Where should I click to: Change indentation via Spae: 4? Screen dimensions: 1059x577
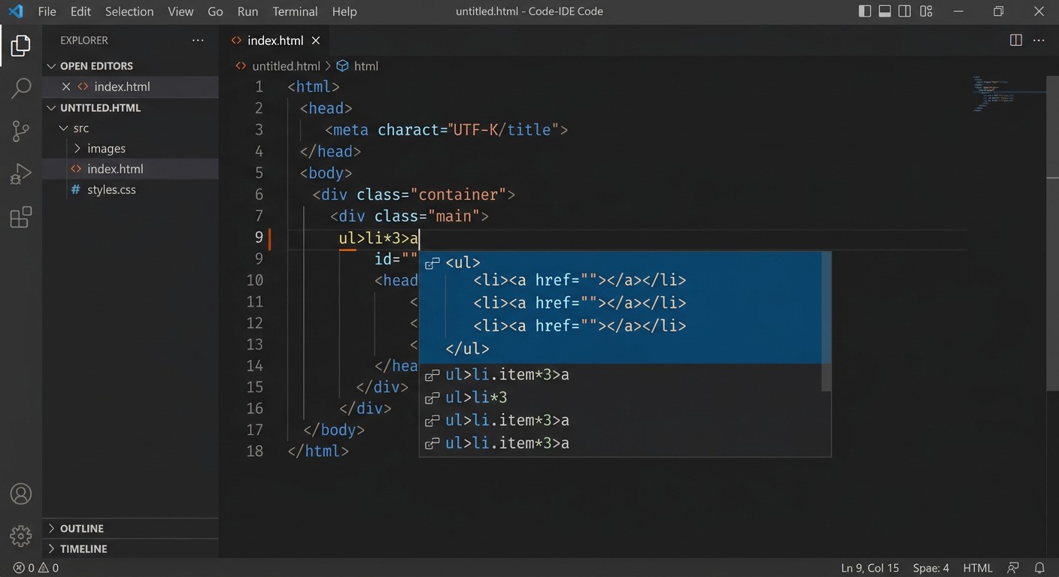(x=931, y=568)
